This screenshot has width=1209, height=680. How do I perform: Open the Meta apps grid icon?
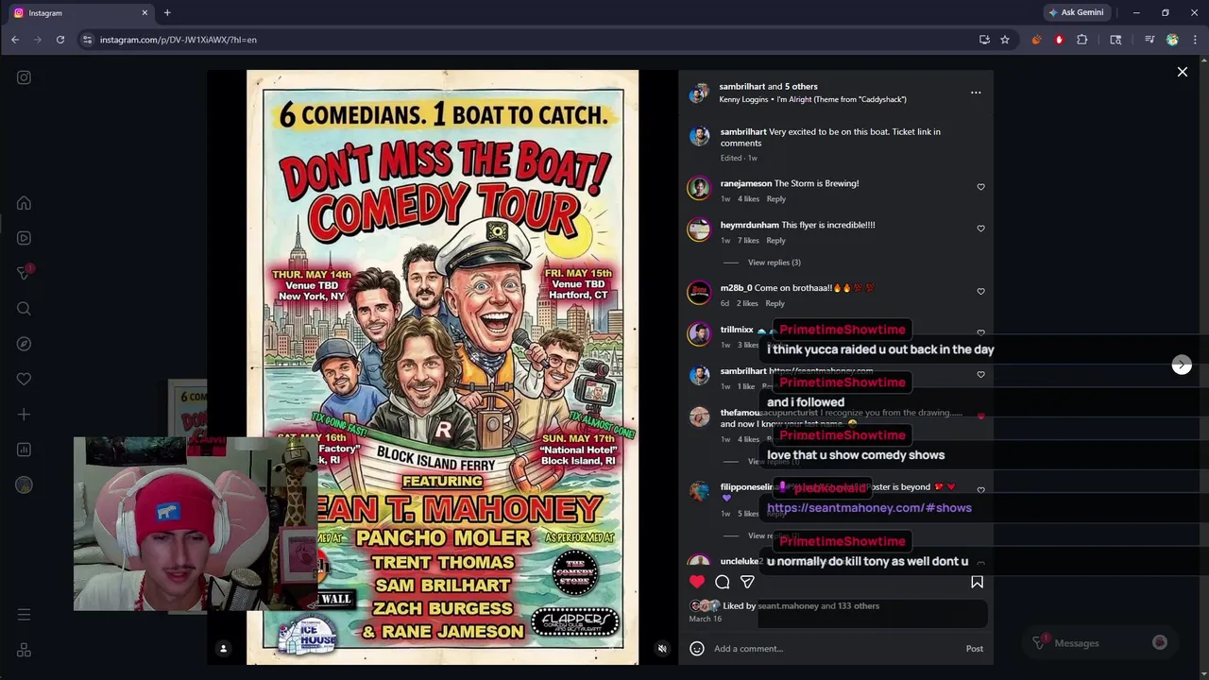[24, 650]
